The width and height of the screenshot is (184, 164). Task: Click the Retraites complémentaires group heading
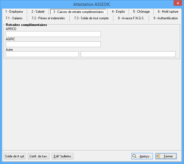[26, 25]
